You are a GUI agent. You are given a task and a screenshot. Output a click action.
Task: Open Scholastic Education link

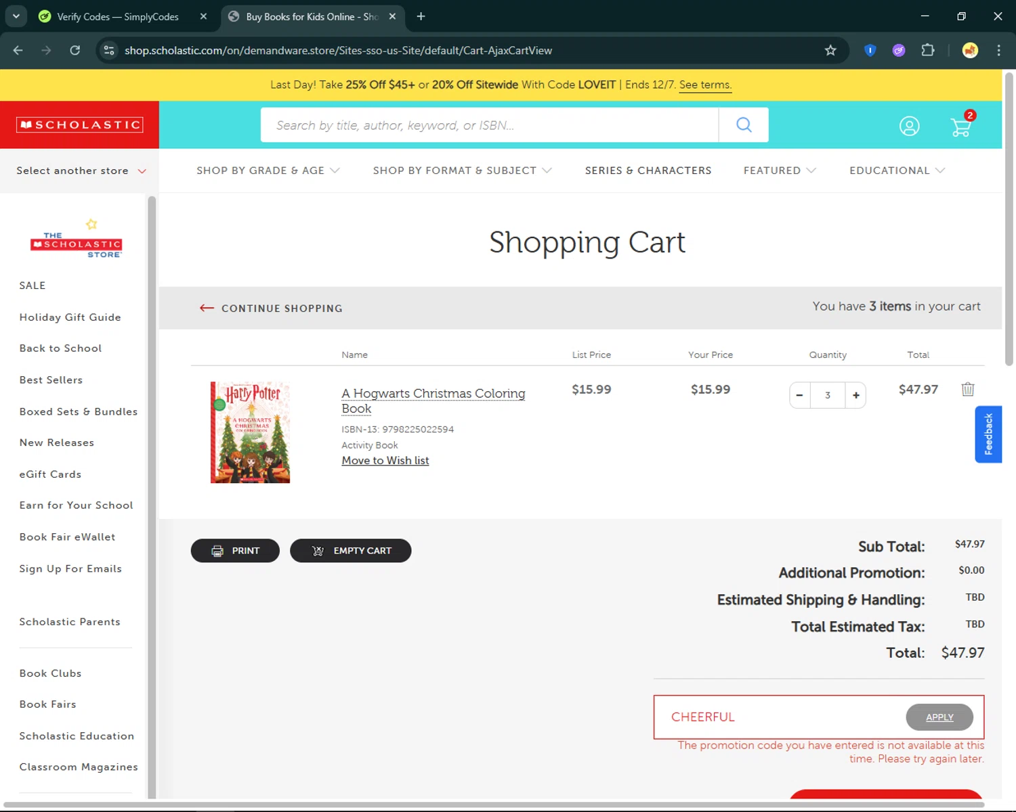[77, 736]
